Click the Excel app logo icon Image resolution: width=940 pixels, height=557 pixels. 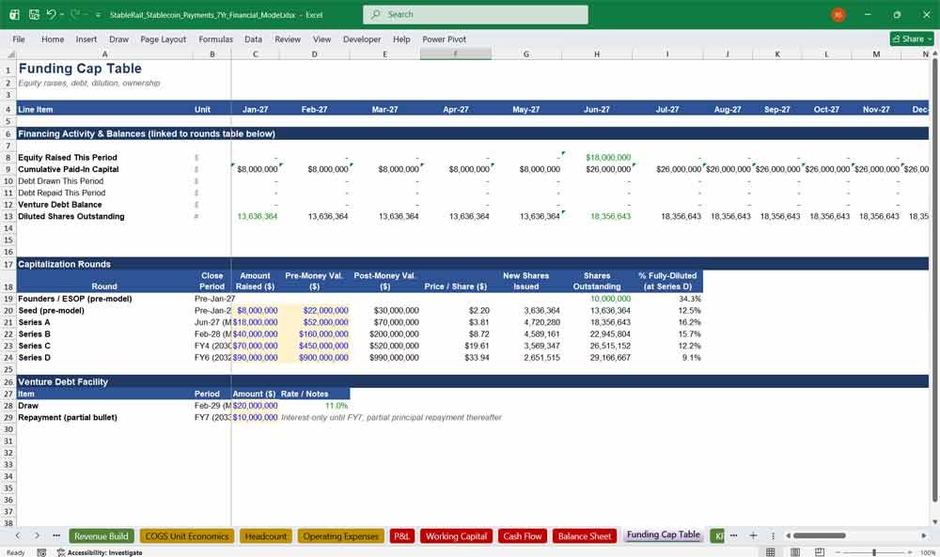pos(14,14)
